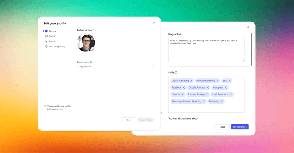Close the Edit your profile dialog with X
This screenshot has width=294, height=153.
154,23
